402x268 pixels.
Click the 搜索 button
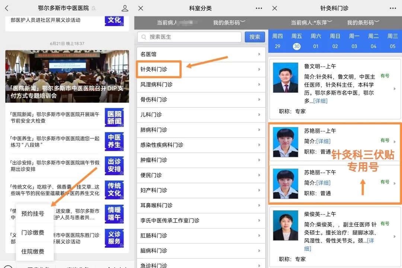click(255, 37)
